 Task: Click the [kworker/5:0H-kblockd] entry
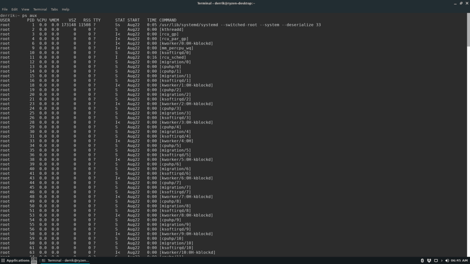[186, 160]
